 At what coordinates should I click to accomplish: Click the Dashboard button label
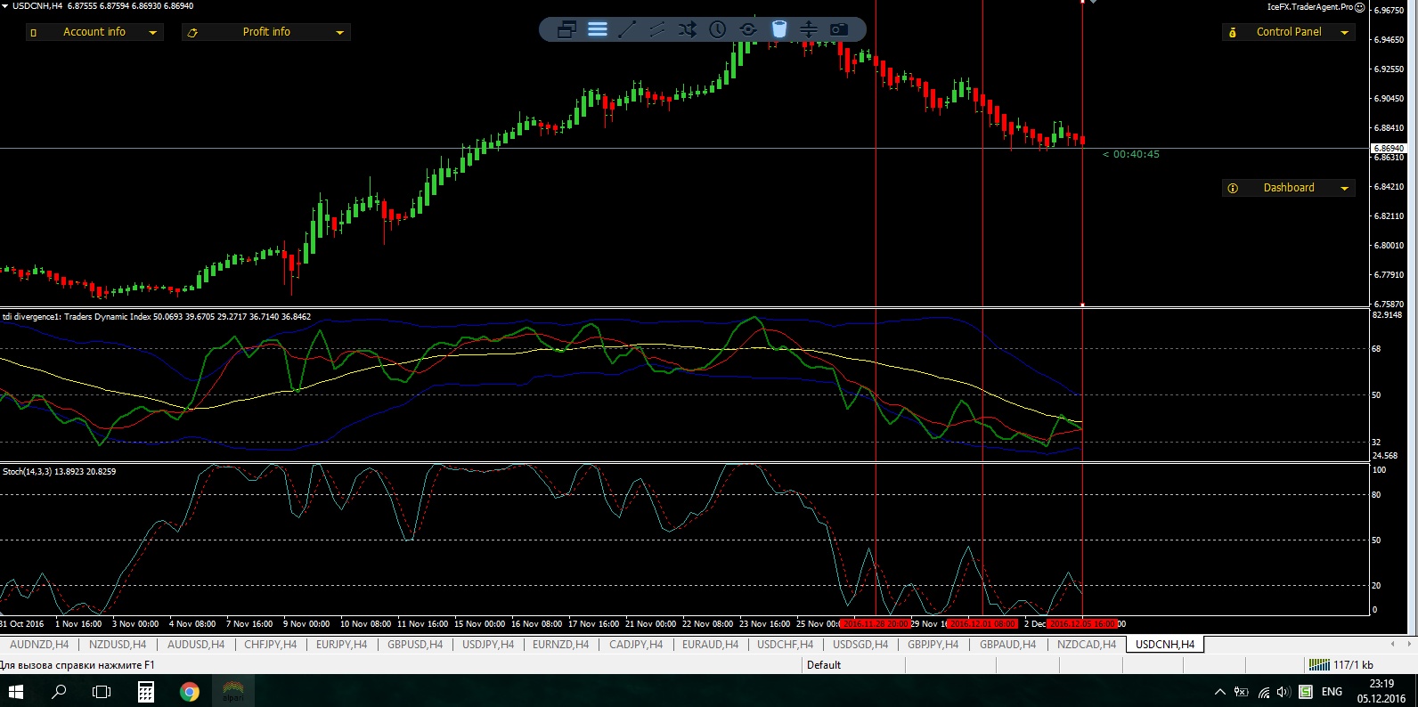pyautogui.click(x=1289, y=188)
